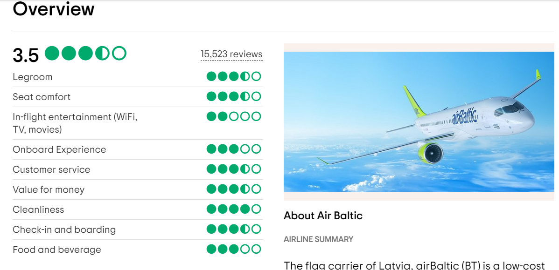
Task: Click the In-flight entertainment (WiFi, TV, movies) label
Action: coord(75,123)
